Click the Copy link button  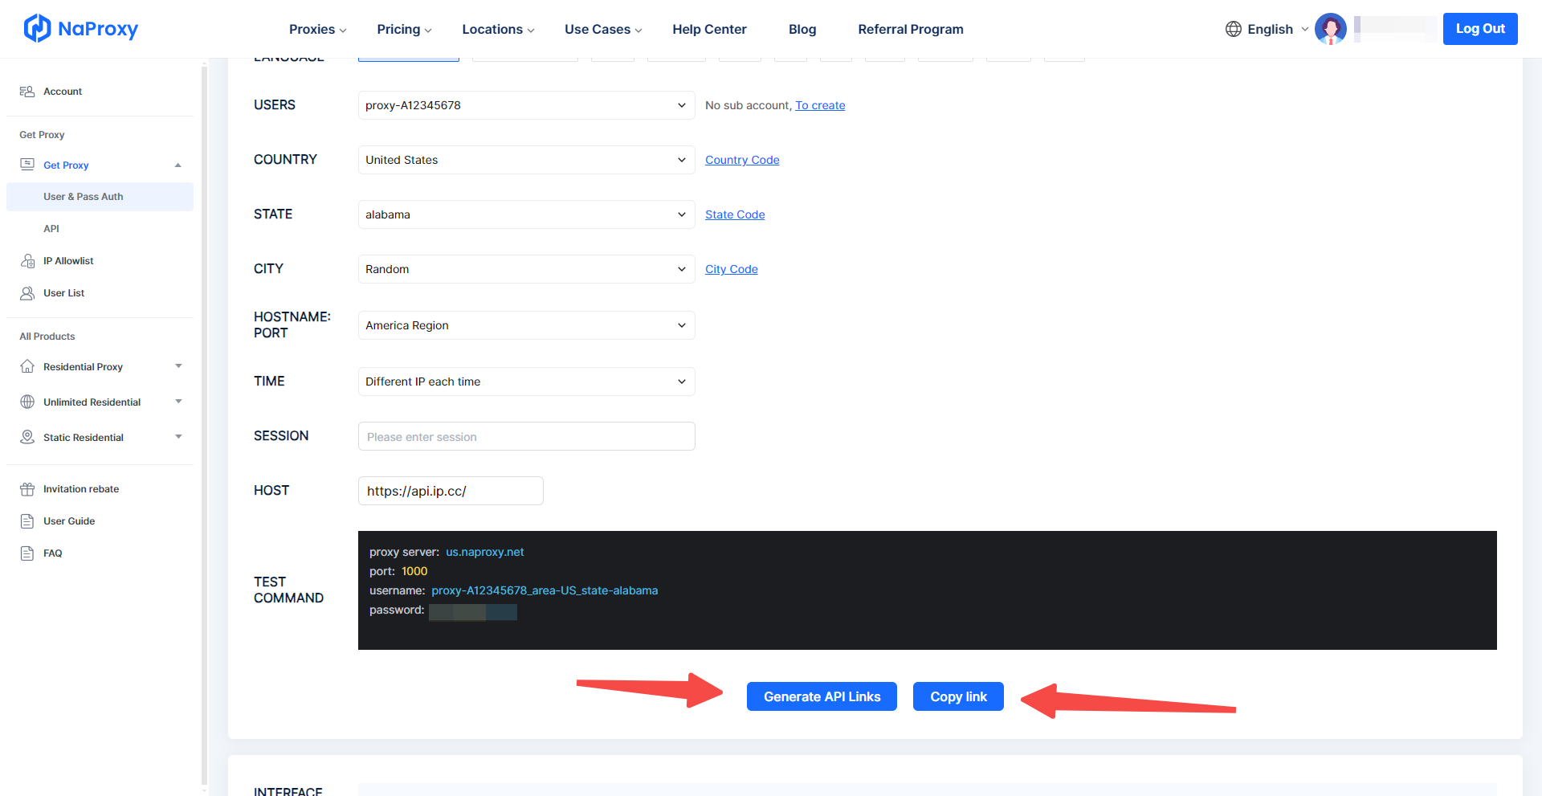(958, 696)
